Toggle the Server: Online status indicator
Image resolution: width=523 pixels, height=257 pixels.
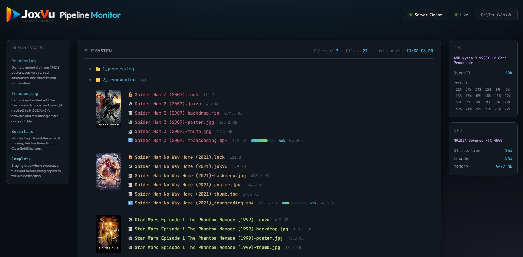pos(425,15)
